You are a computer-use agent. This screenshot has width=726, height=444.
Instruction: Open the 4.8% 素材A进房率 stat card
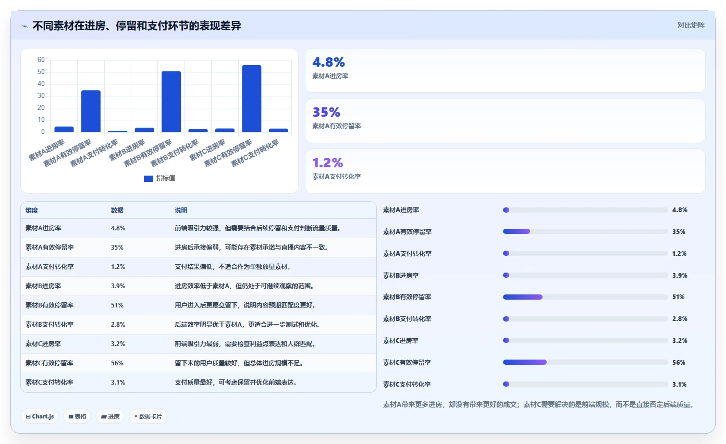pyautogui.click(x=505, y=70)
